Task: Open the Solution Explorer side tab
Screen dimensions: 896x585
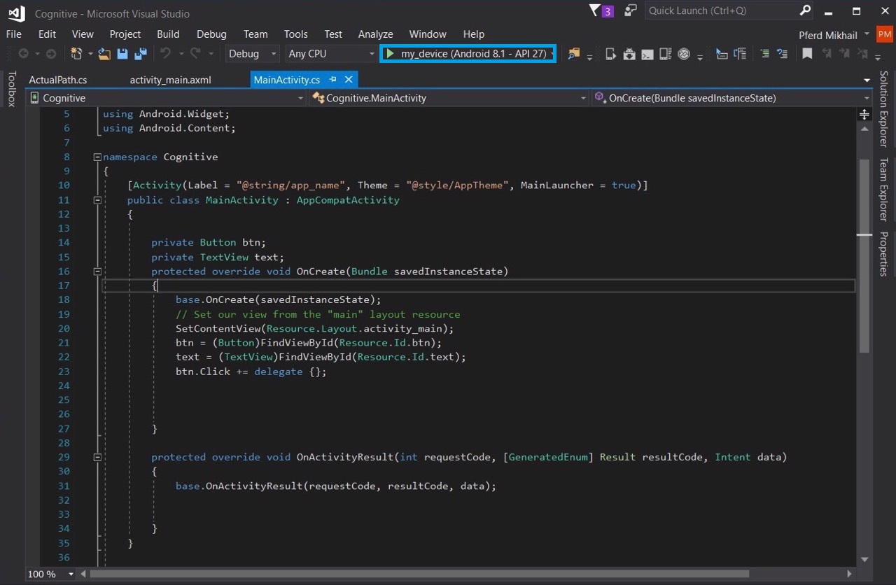Action: [x=883, y=108]
